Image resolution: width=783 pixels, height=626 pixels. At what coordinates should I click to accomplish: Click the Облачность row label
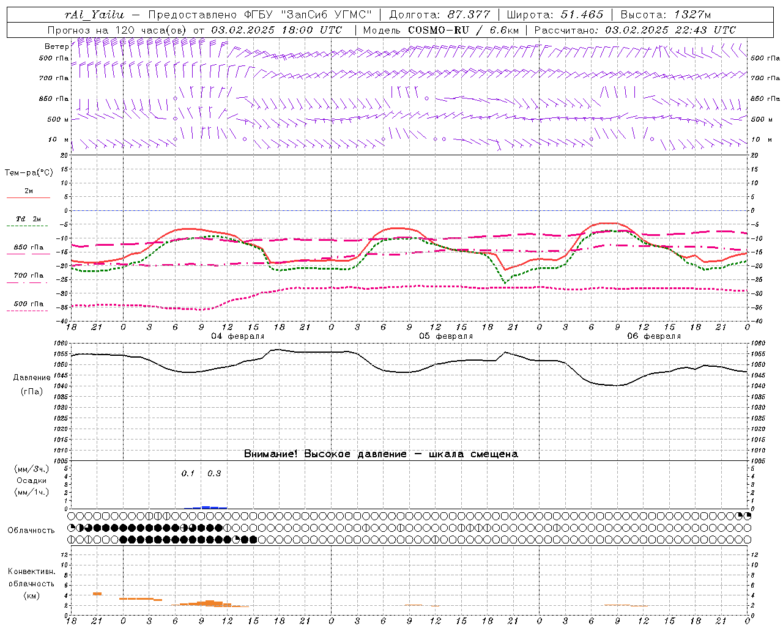[31, 530]
